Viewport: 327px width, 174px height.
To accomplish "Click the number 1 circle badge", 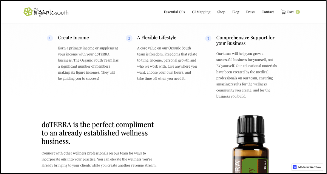I will click(x=50, y=38).
